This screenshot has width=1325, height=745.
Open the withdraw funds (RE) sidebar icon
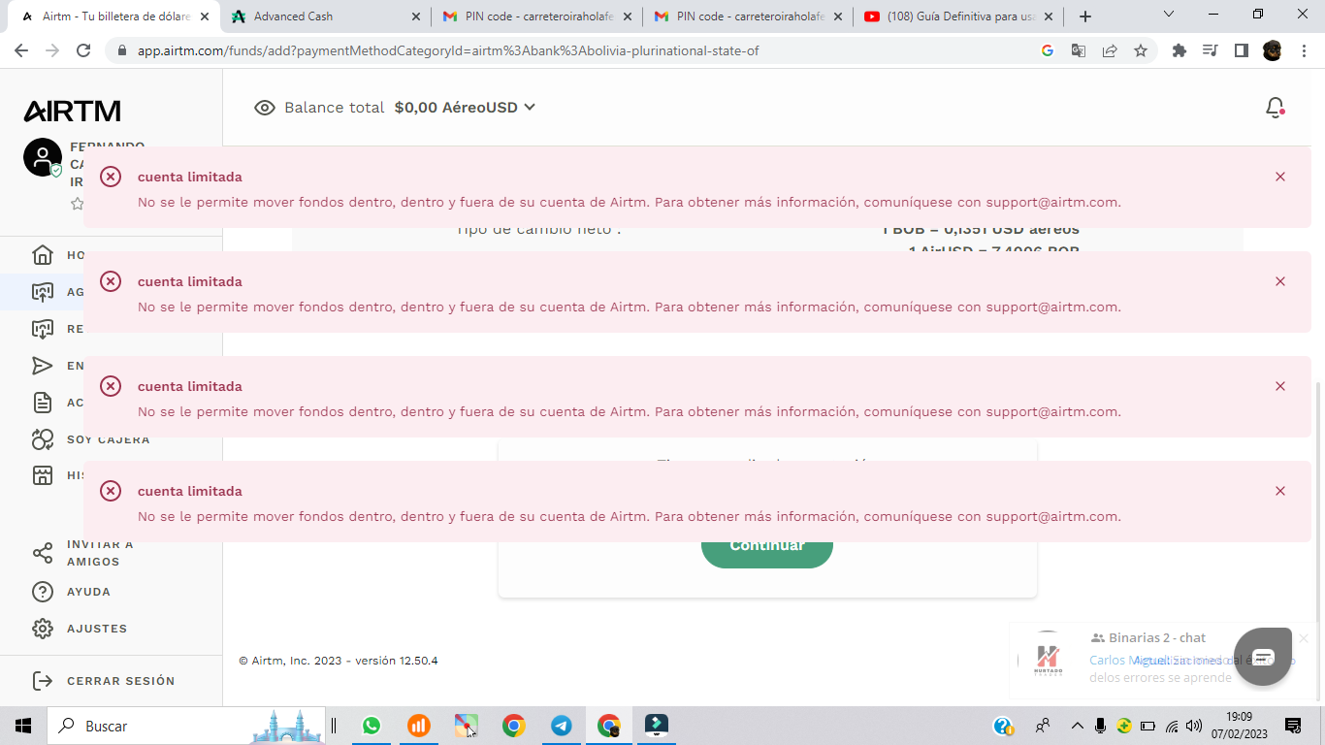[x=43, y=329]
